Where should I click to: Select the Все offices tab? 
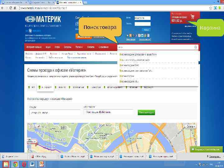click(32, 87)
